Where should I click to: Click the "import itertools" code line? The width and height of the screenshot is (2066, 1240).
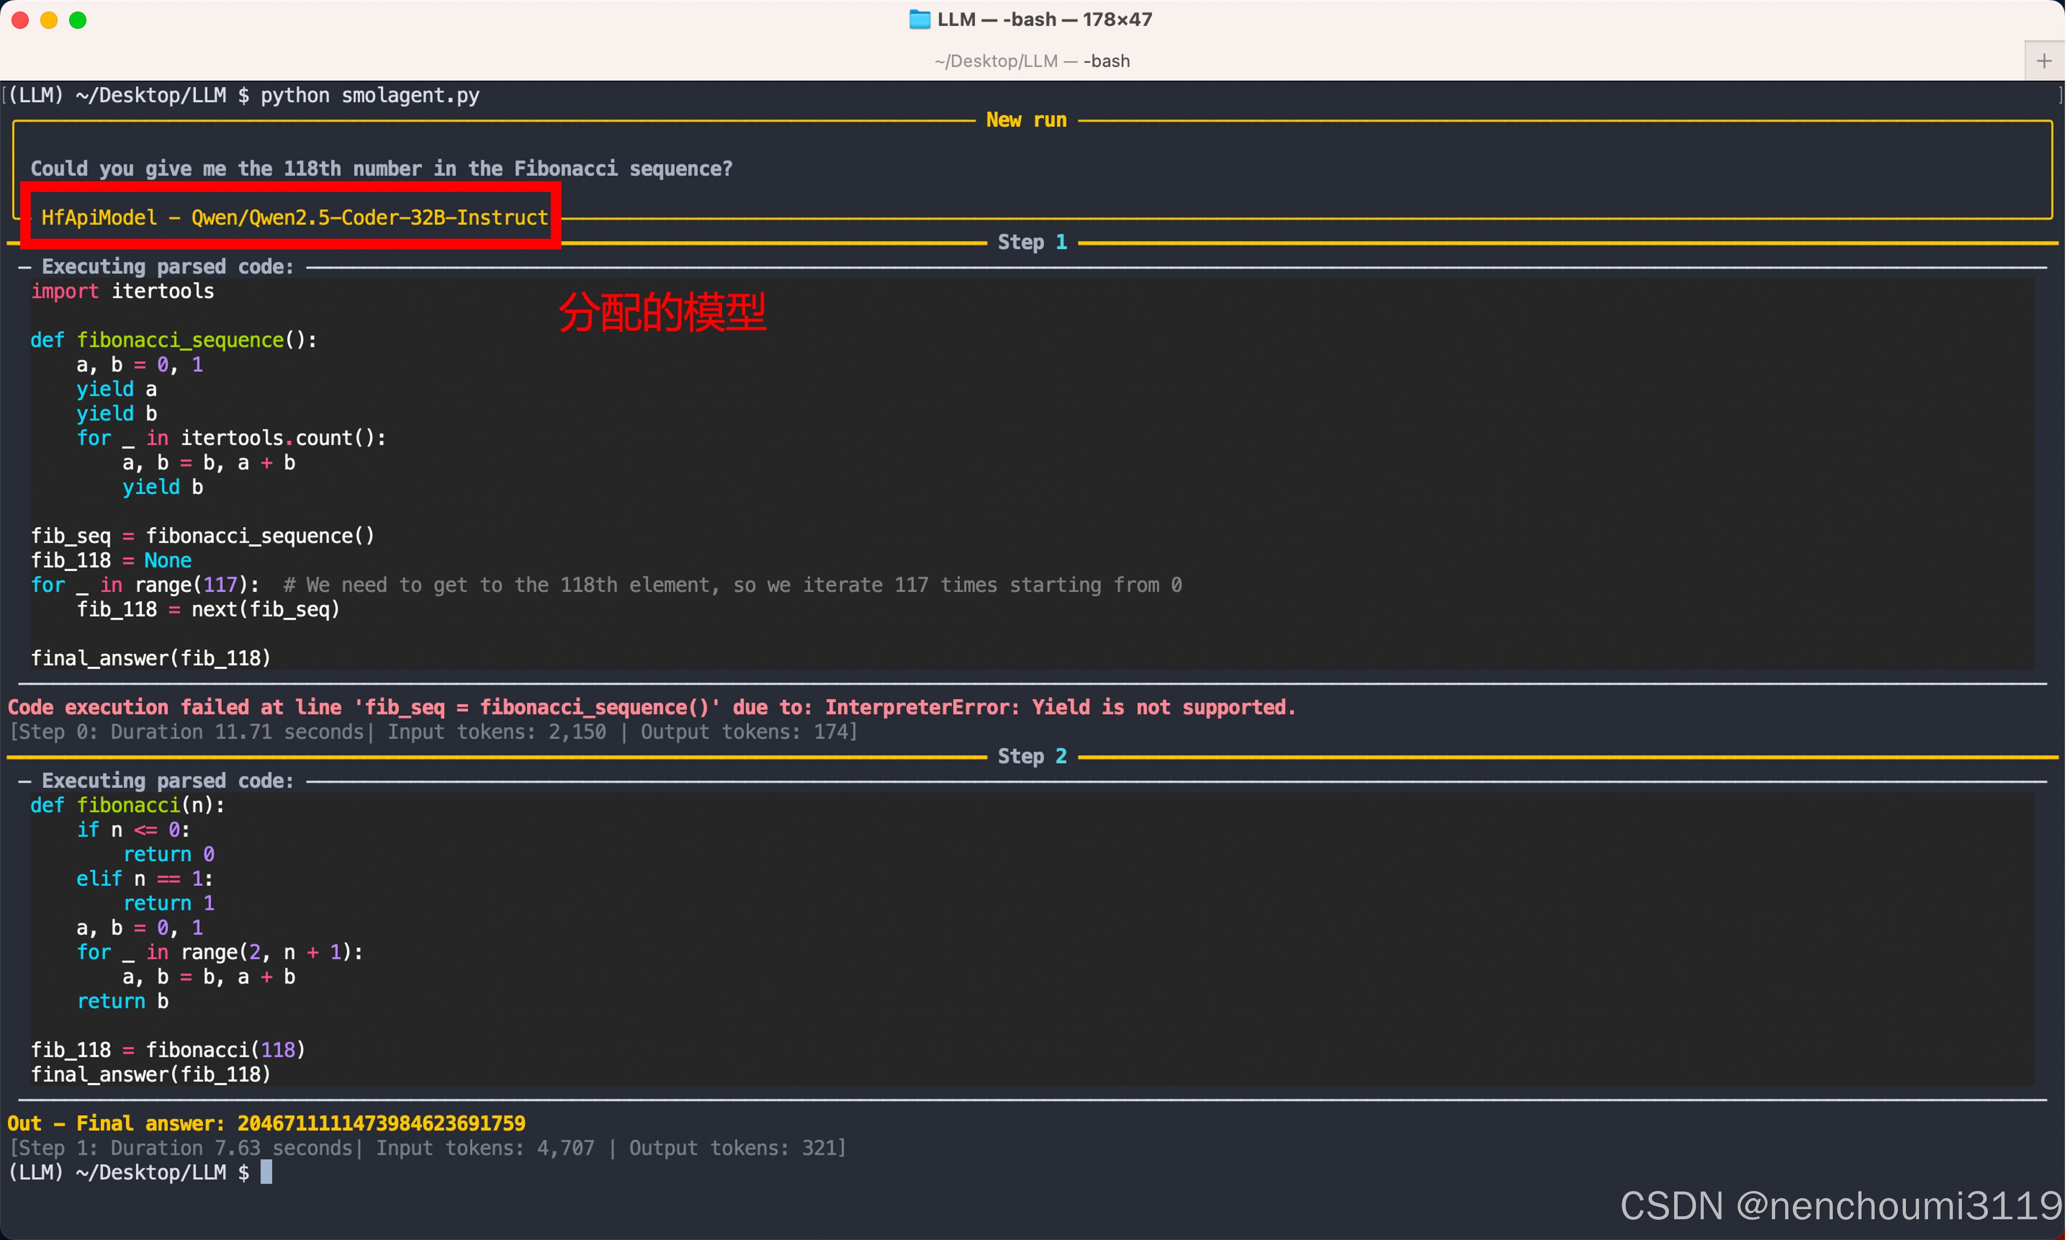(122, 291)
